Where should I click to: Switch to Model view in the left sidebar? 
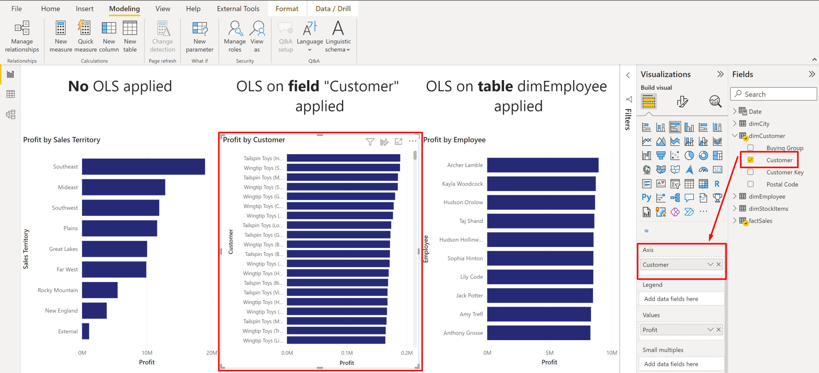[x=10, y=114]
